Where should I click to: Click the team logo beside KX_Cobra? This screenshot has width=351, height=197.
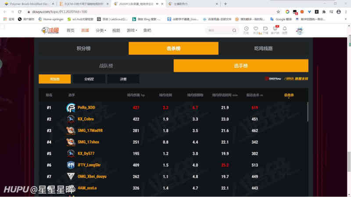pyautogui.click(x=71, y=119)
